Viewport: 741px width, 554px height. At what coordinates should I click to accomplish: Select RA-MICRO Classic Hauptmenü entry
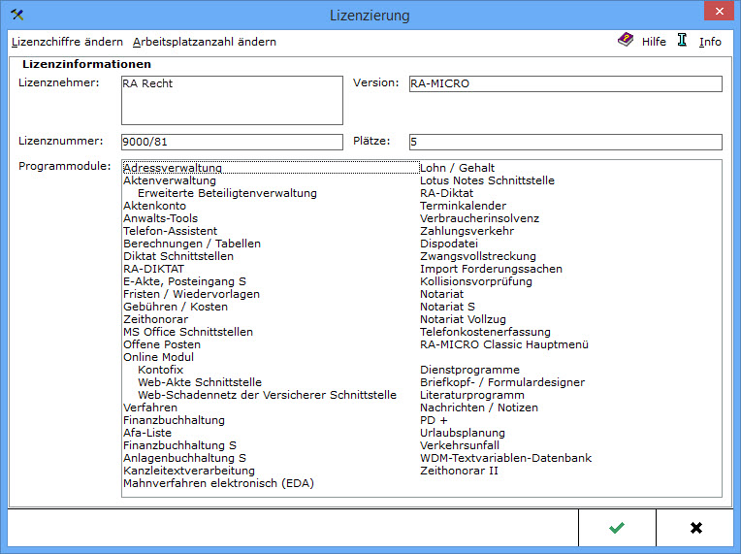[x=504, y=344]
